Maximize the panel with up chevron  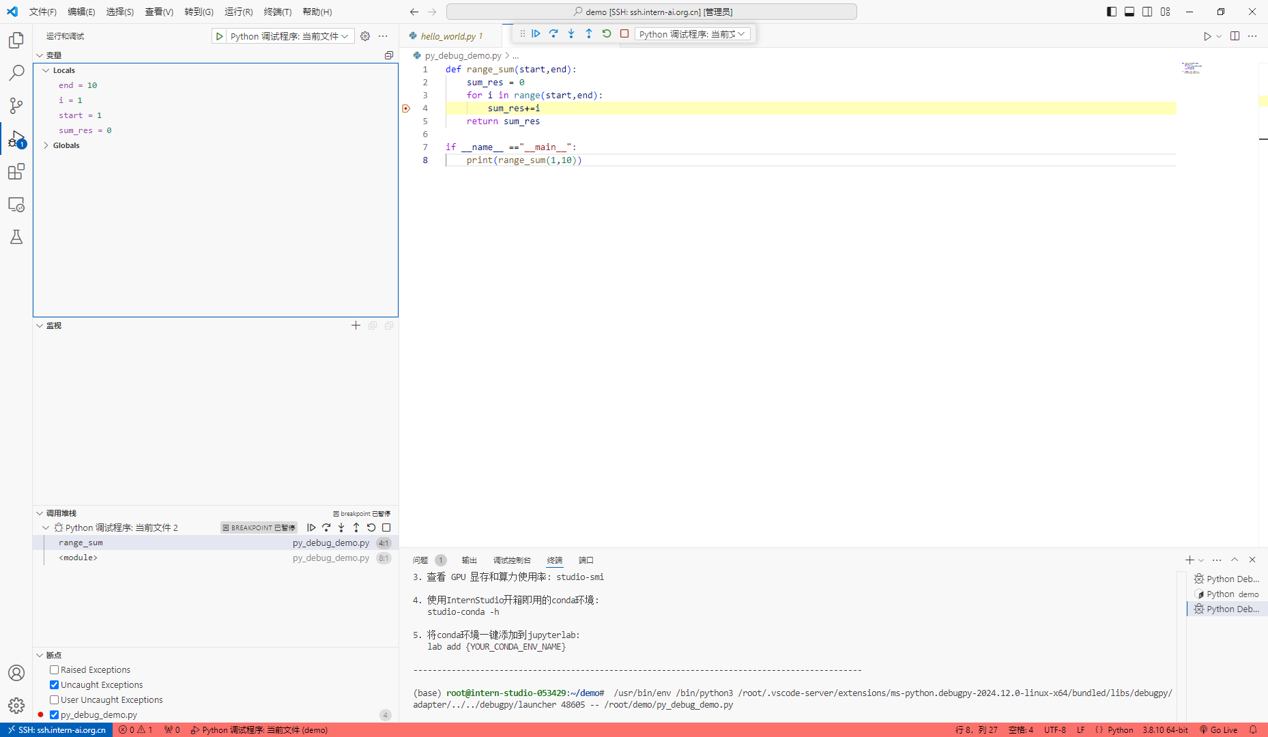point(1235,560)
